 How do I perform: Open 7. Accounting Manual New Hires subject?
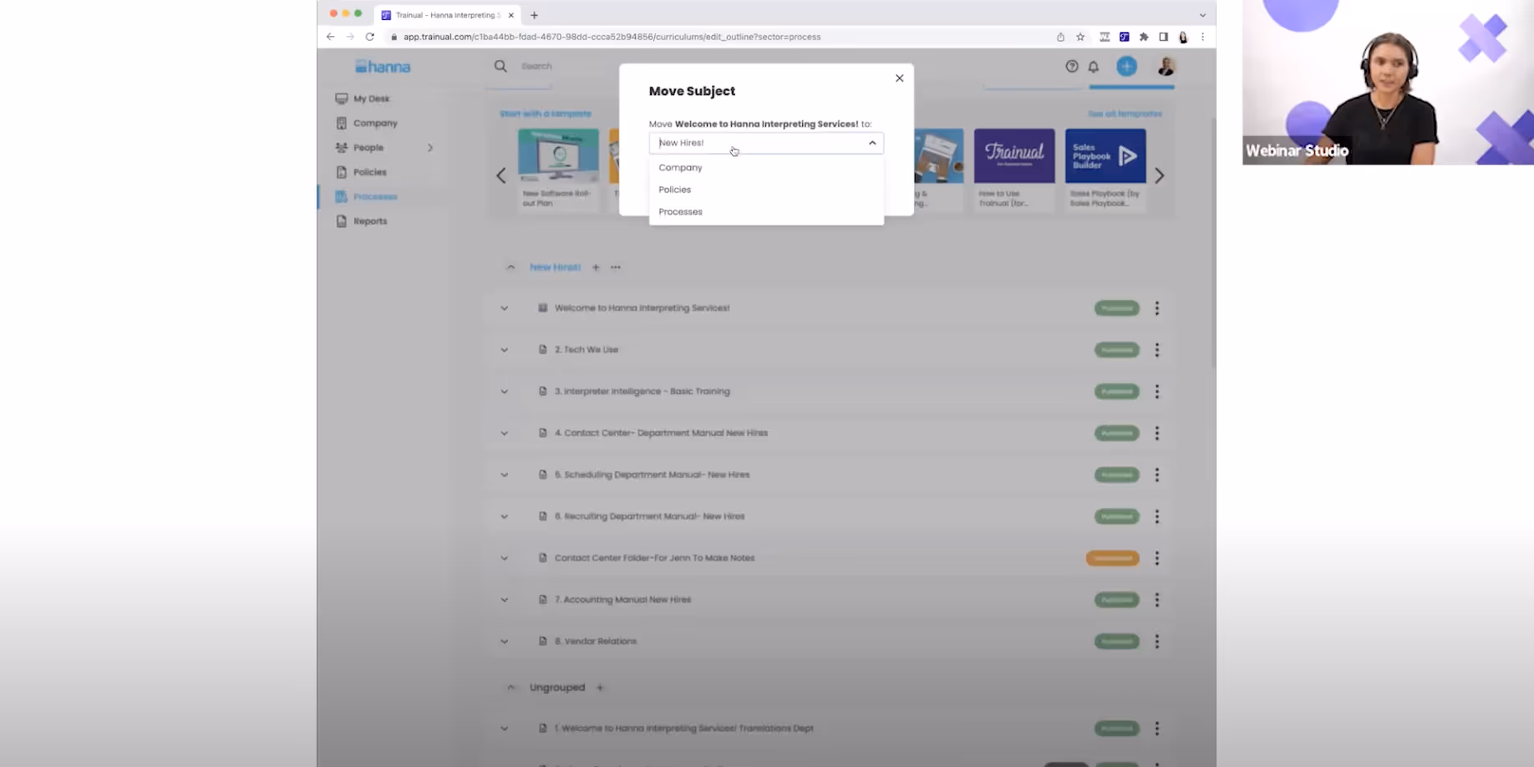622,600
